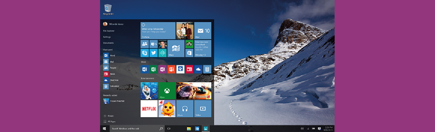Open the white tile in Work group

click(180, 69)
